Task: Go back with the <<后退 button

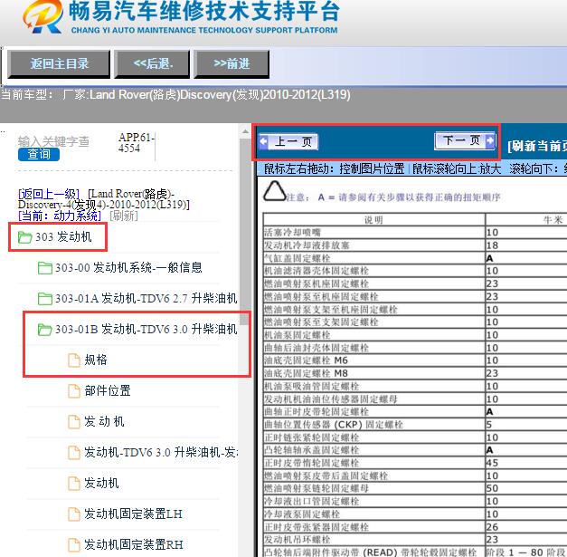Action: click(152, 64)
